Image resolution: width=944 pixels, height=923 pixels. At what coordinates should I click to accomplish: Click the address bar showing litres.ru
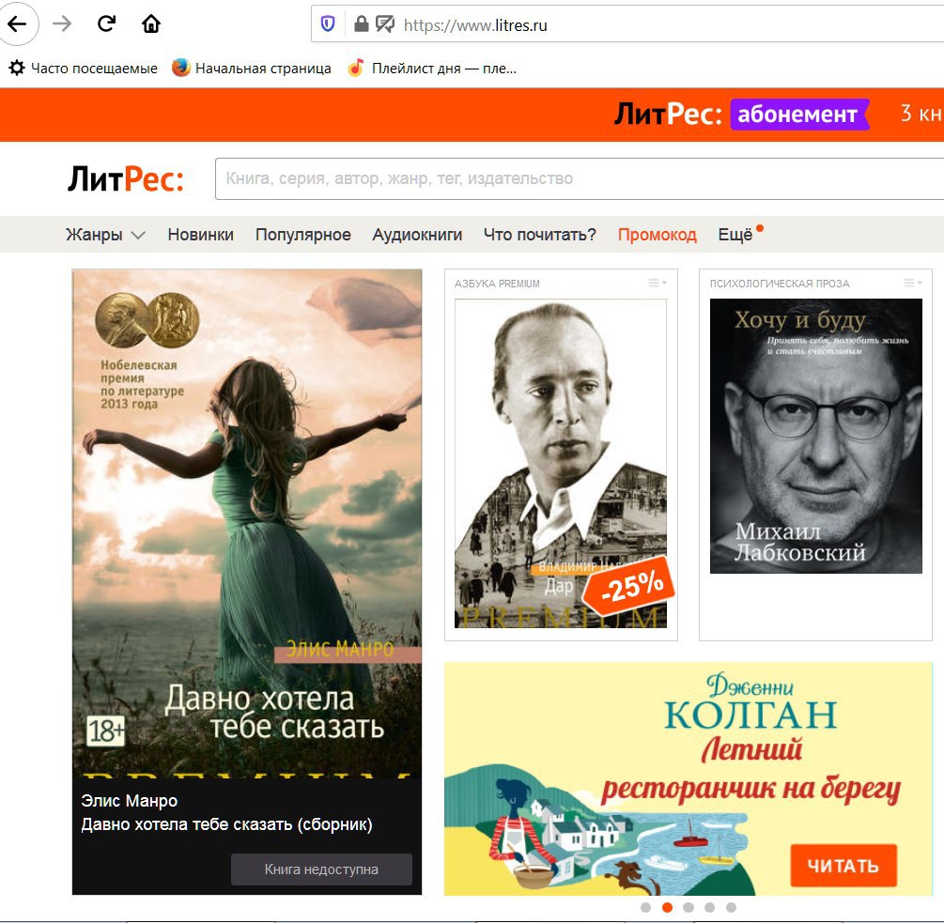pos(627,24)
